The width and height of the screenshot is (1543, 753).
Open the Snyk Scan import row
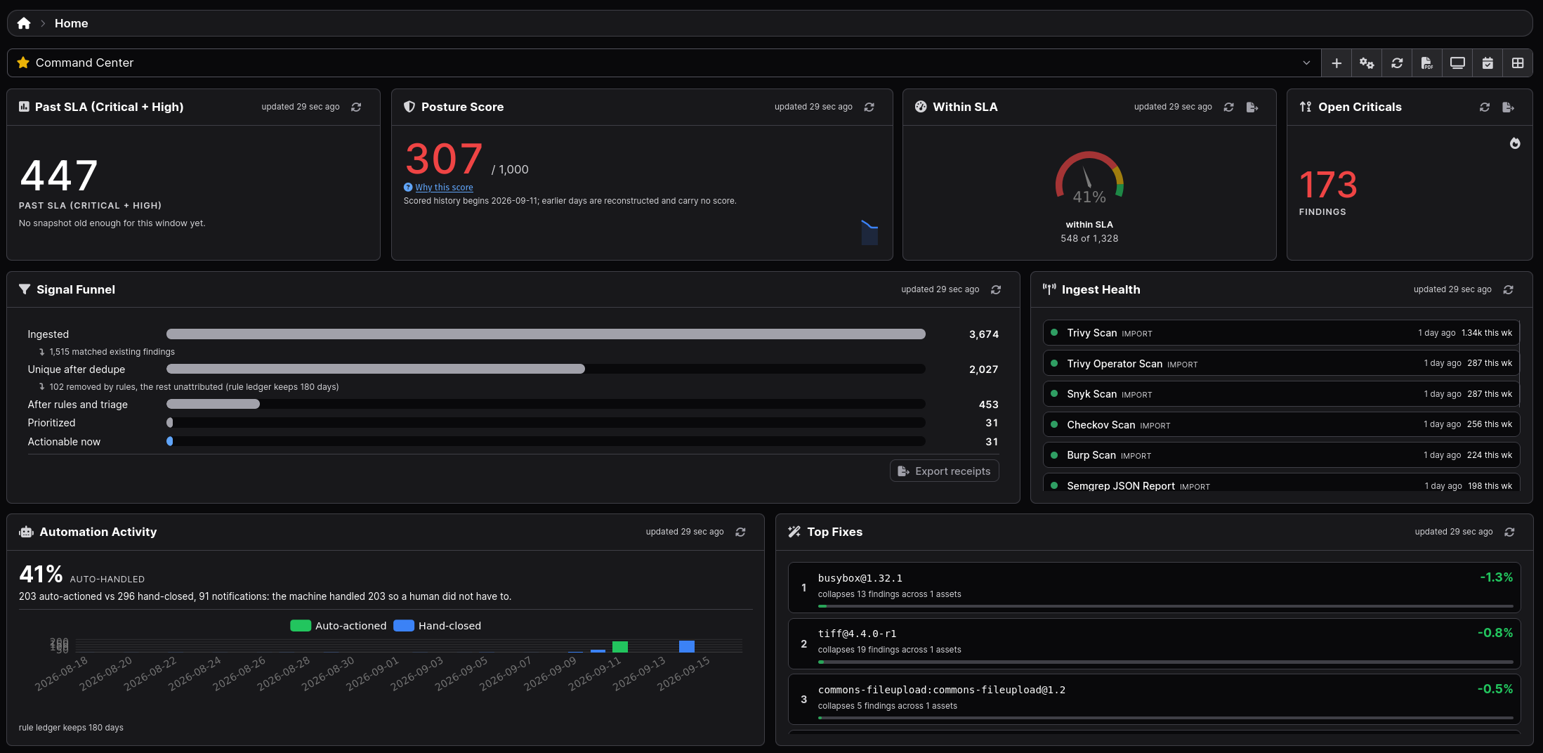point(1281,394)
